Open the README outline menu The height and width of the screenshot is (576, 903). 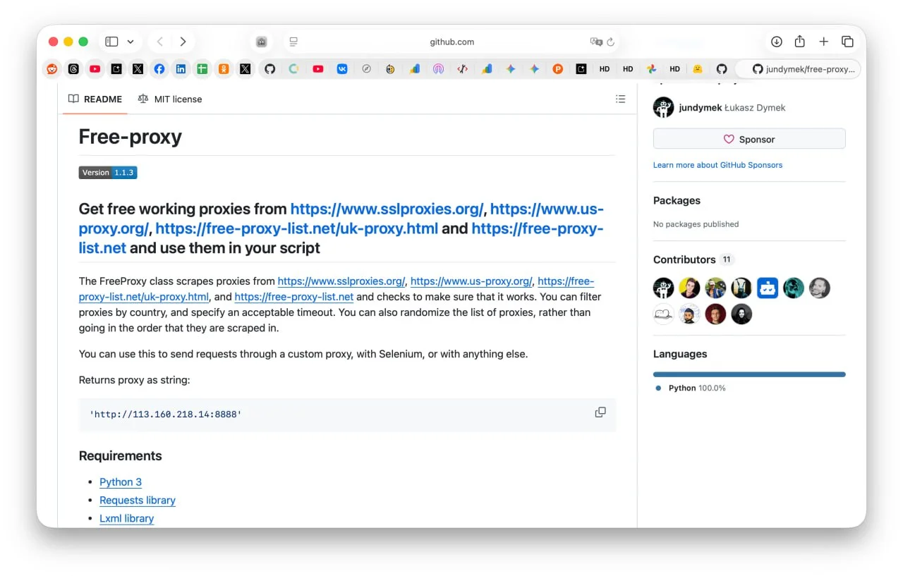coord(620,99)
